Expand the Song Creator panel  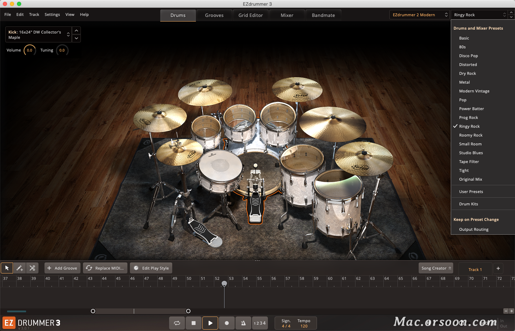[x=436, y=268]
